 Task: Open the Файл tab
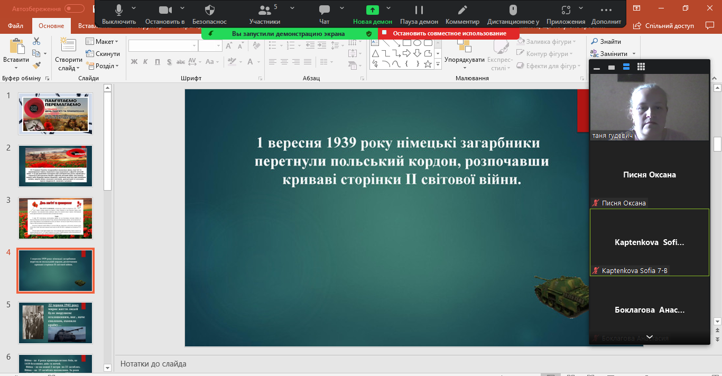point(16,26)
